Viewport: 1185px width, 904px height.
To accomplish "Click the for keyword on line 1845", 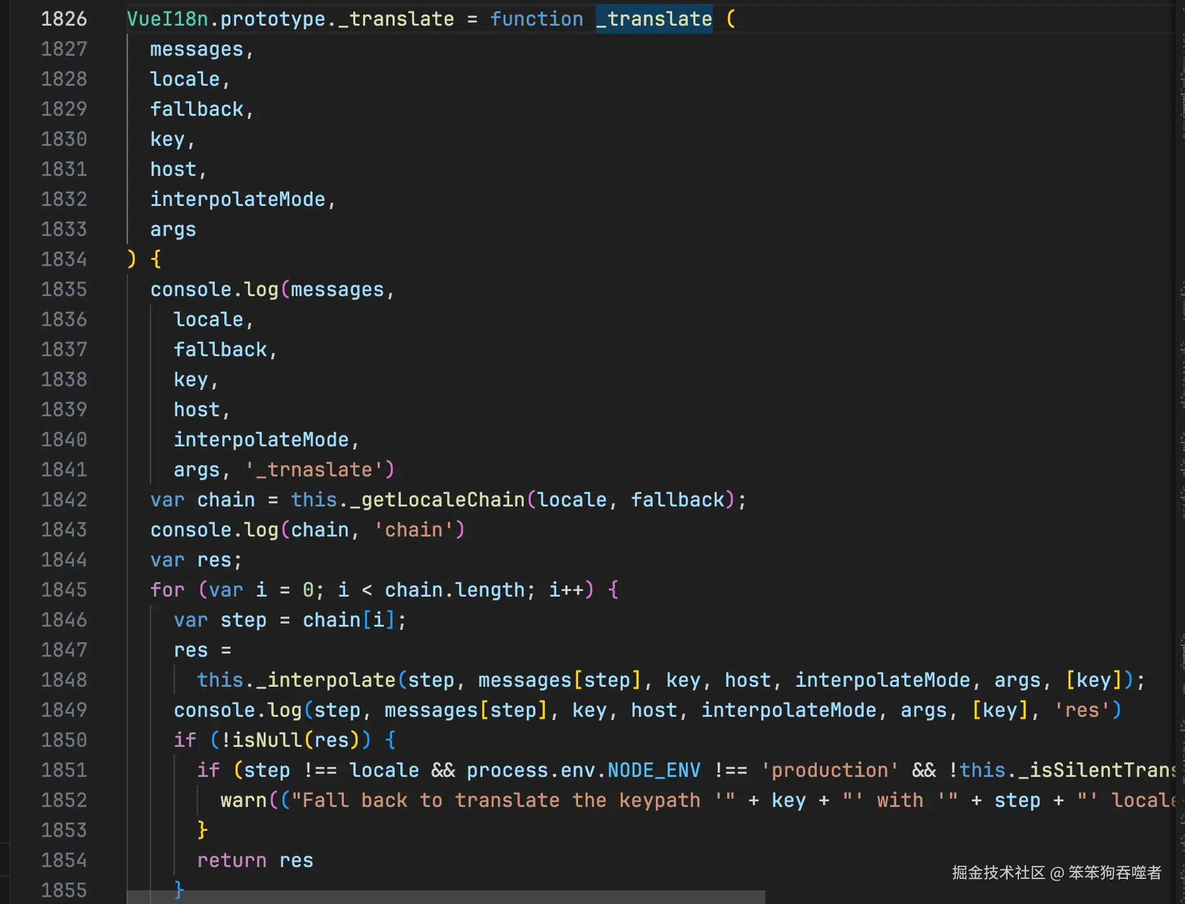I will click(167, 590).
